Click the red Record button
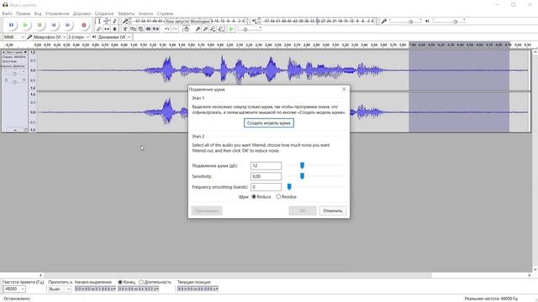Viewport: 538px width, 302px height. [84, 25]
